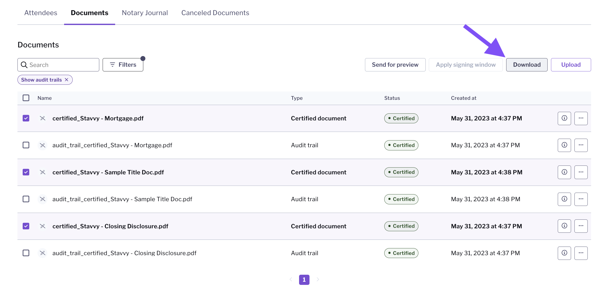Remove the Show audit trails filter chip
607x294 pixels.
67,80
